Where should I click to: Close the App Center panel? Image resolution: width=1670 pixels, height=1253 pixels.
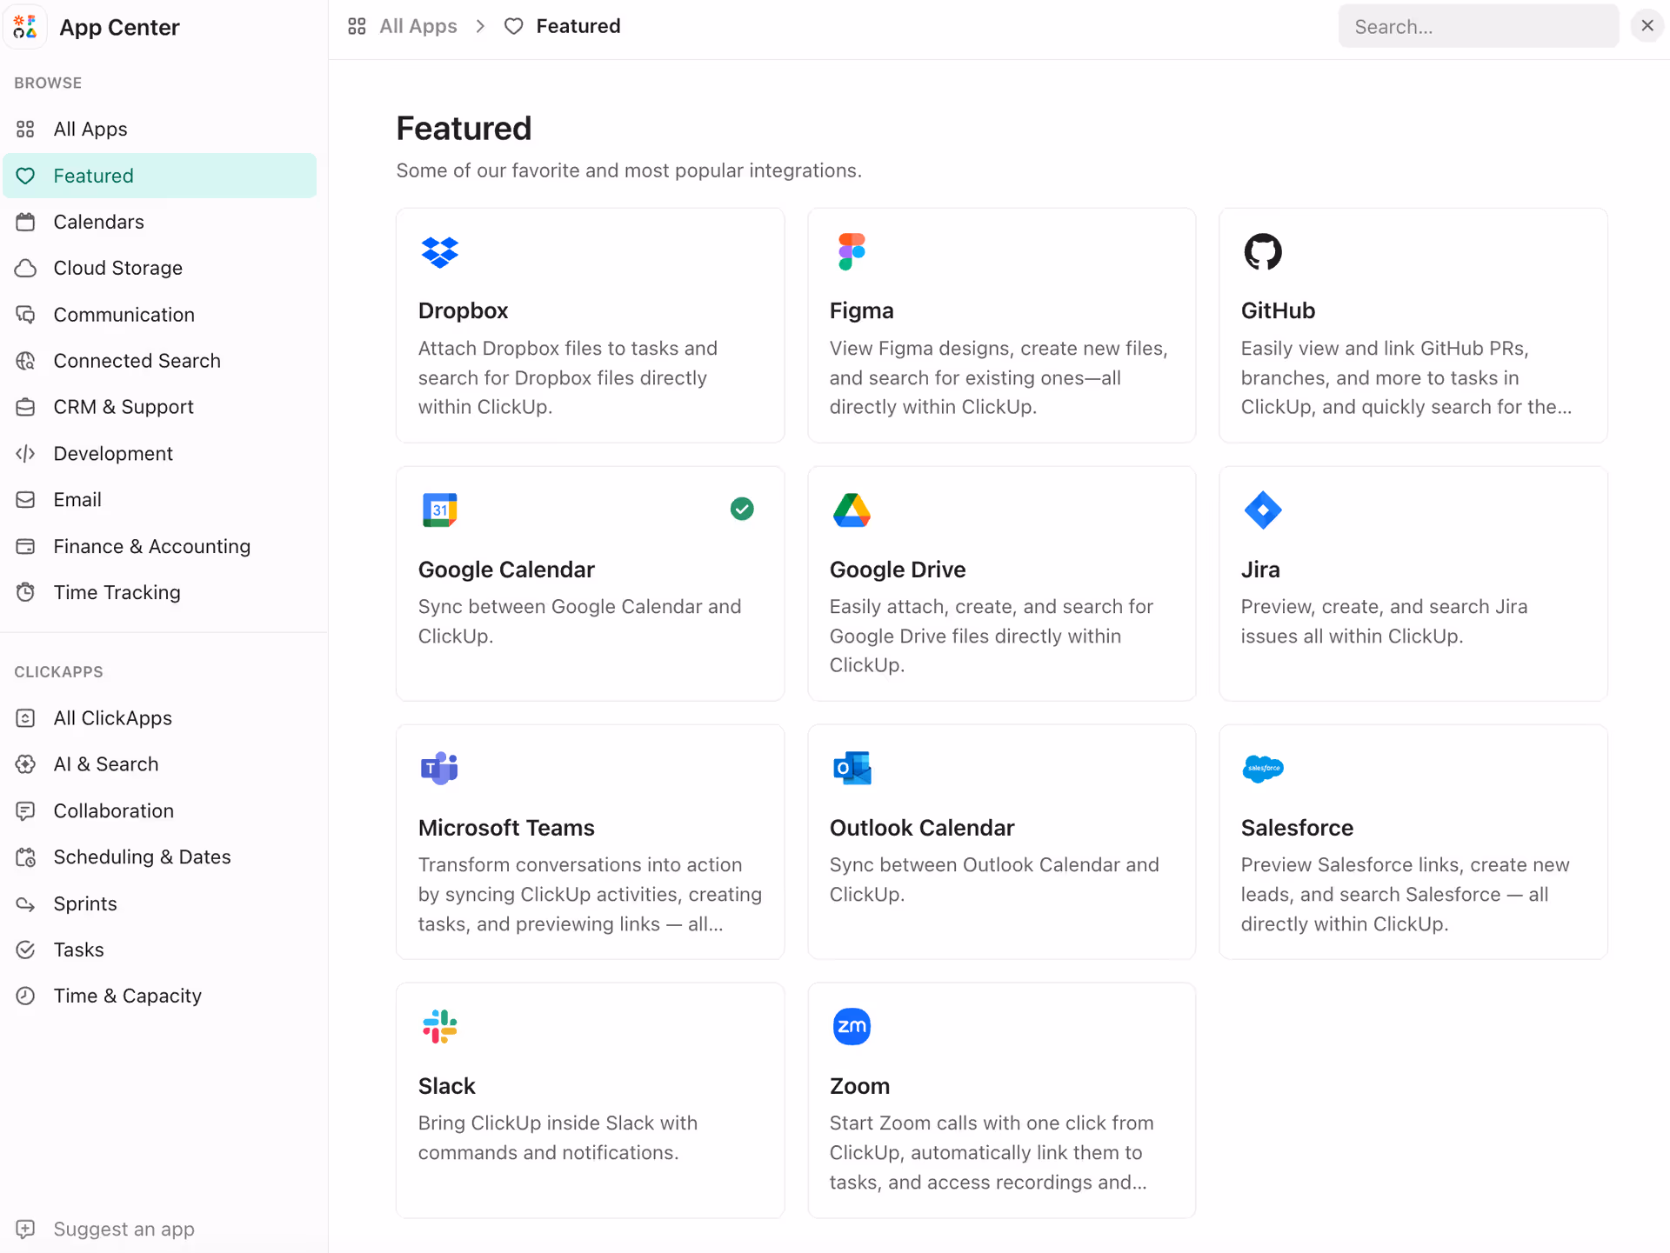click(1647, 25)
